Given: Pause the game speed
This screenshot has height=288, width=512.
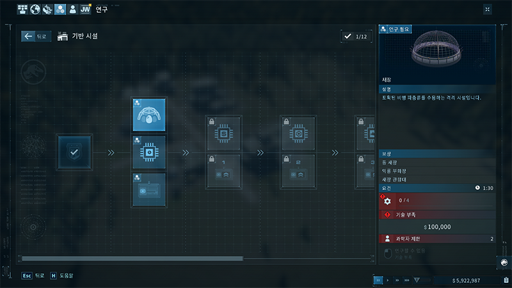Looking at the screenshot, I should [x=378, y=280].
